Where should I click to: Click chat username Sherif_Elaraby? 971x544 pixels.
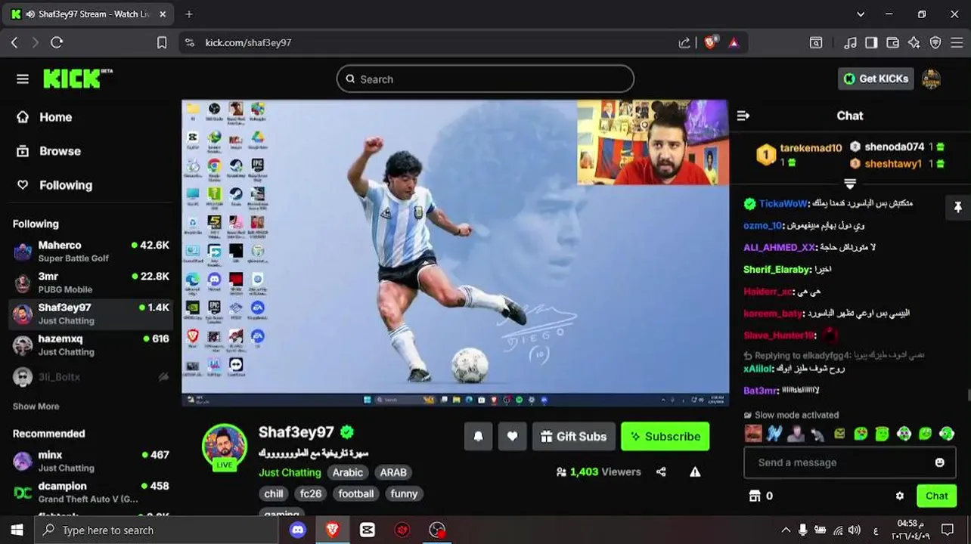pyautogui.click(x=777, y=269)
